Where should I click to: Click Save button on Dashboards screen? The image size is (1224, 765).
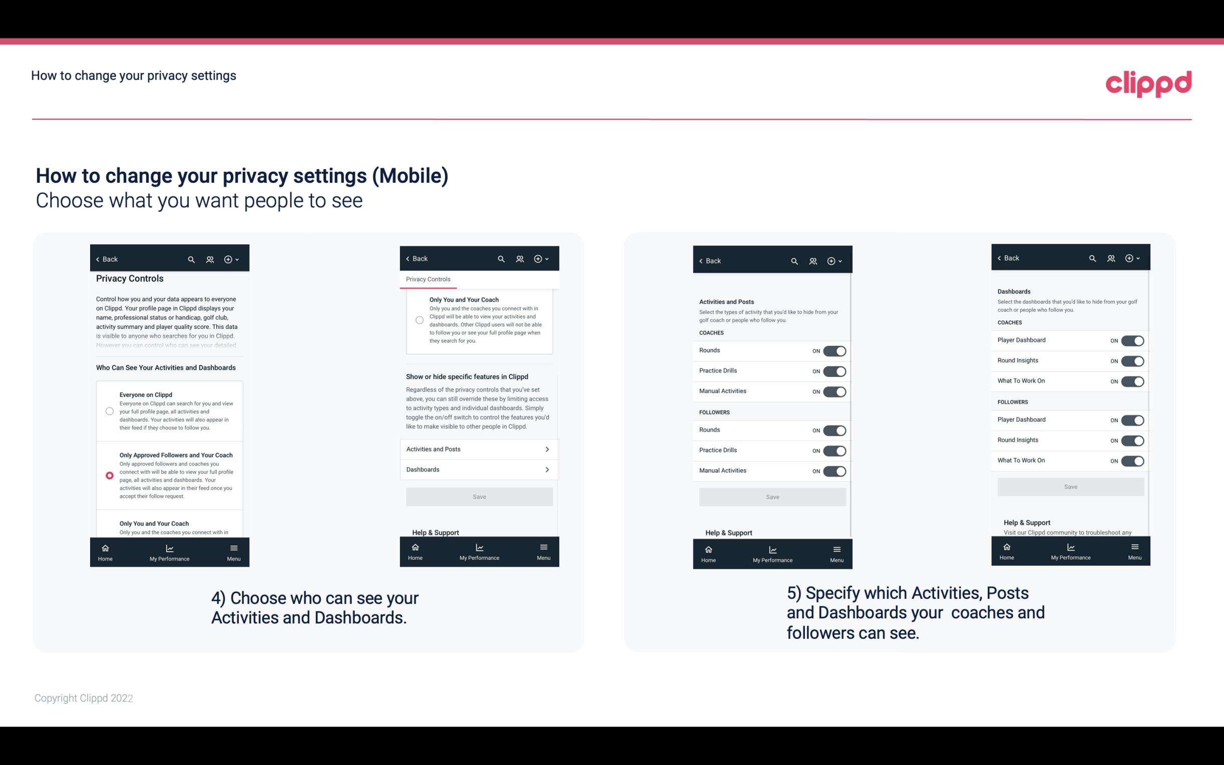click(x=1071, y=487)
